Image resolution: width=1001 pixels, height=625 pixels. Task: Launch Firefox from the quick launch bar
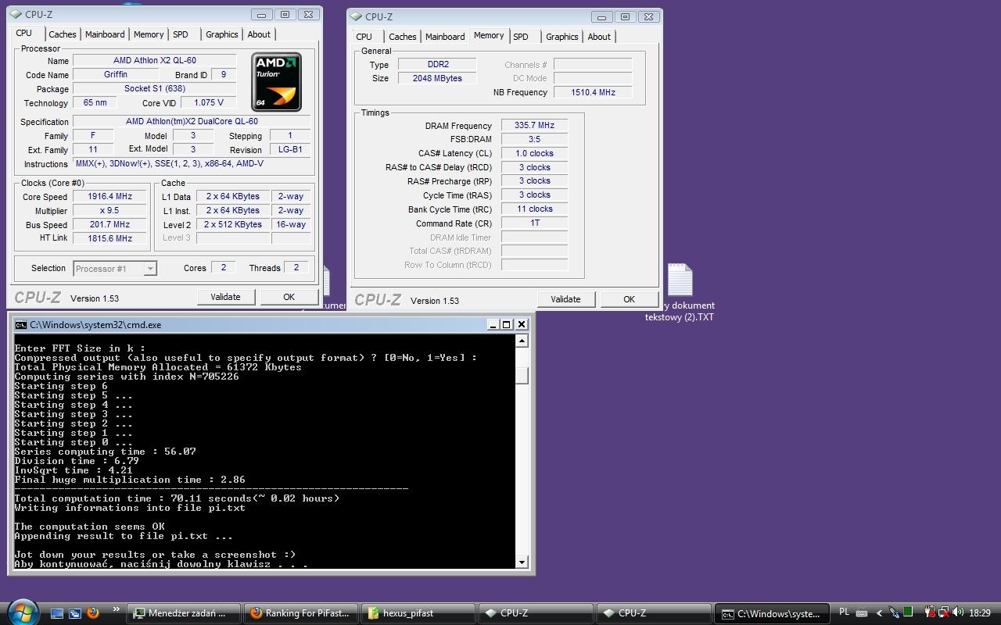93,613
